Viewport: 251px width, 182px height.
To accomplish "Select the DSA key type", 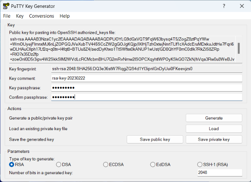I will click(59, 164).
